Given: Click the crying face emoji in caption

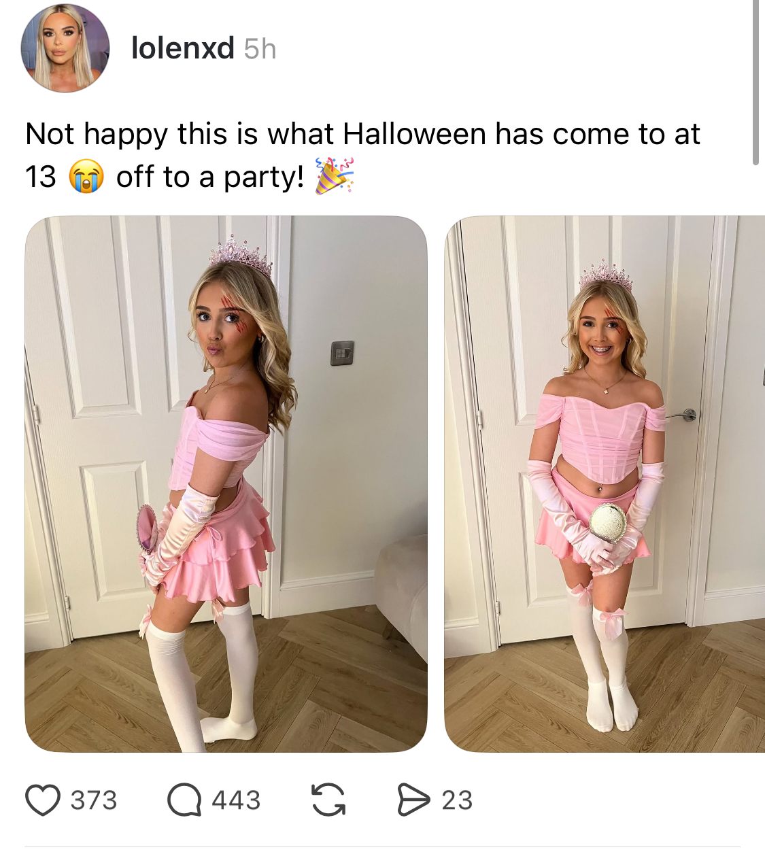Looking at the screenshot, I should coord(86,177).
